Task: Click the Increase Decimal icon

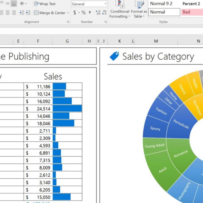Action: pyautogui.click(x=98, y=13)
